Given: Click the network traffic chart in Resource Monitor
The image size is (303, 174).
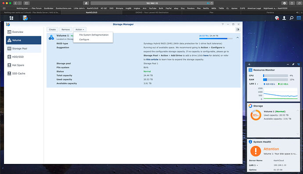Looking at the screenshot, I should (281, 93).
